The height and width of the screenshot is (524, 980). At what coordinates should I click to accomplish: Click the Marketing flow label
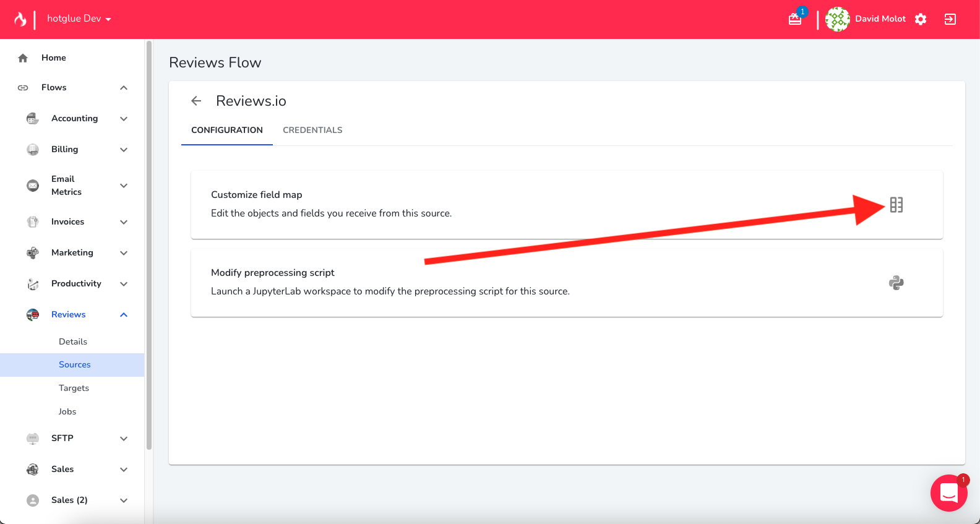coord(72,252)
